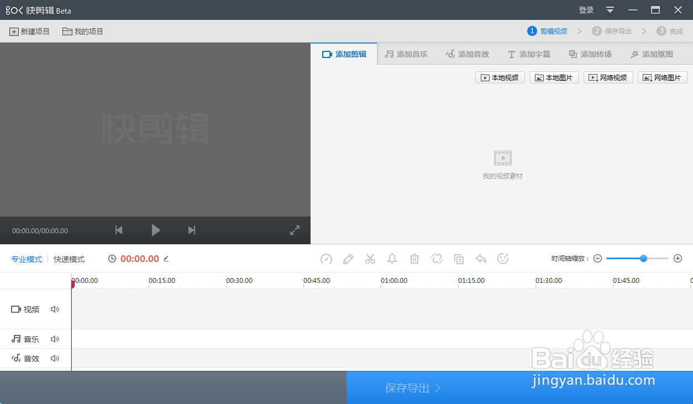Click 新建项目 button

(29, 32)
